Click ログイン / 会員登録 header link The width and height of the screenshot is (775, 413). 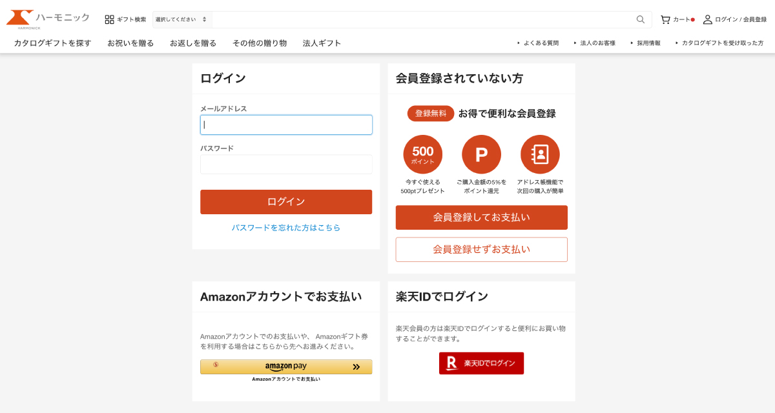point(741,19)
